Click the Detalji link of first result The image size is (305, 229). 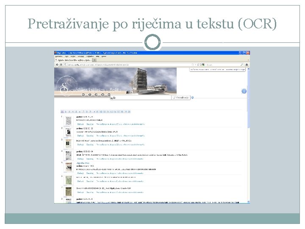coord(80,124)
